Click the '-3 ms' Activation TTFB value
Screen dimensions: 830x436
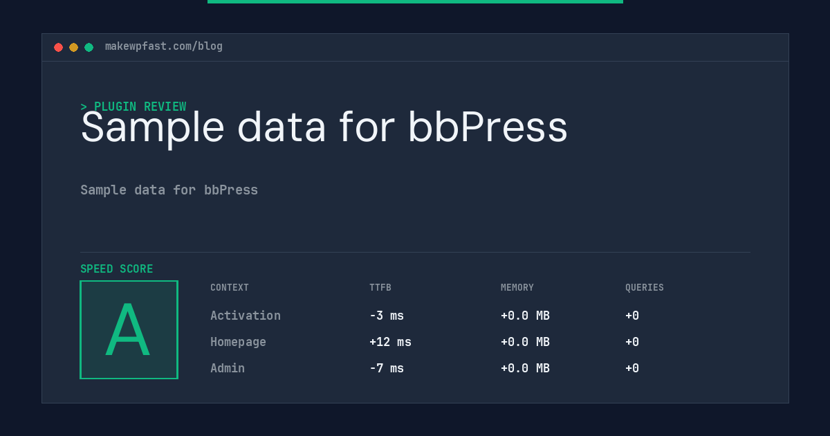tap(387, 316)
